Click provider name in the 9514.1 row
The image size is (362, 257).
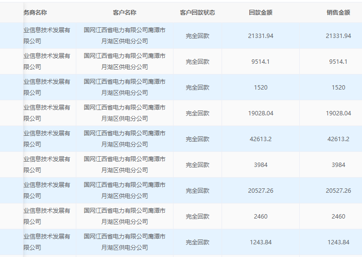(47, 61)
